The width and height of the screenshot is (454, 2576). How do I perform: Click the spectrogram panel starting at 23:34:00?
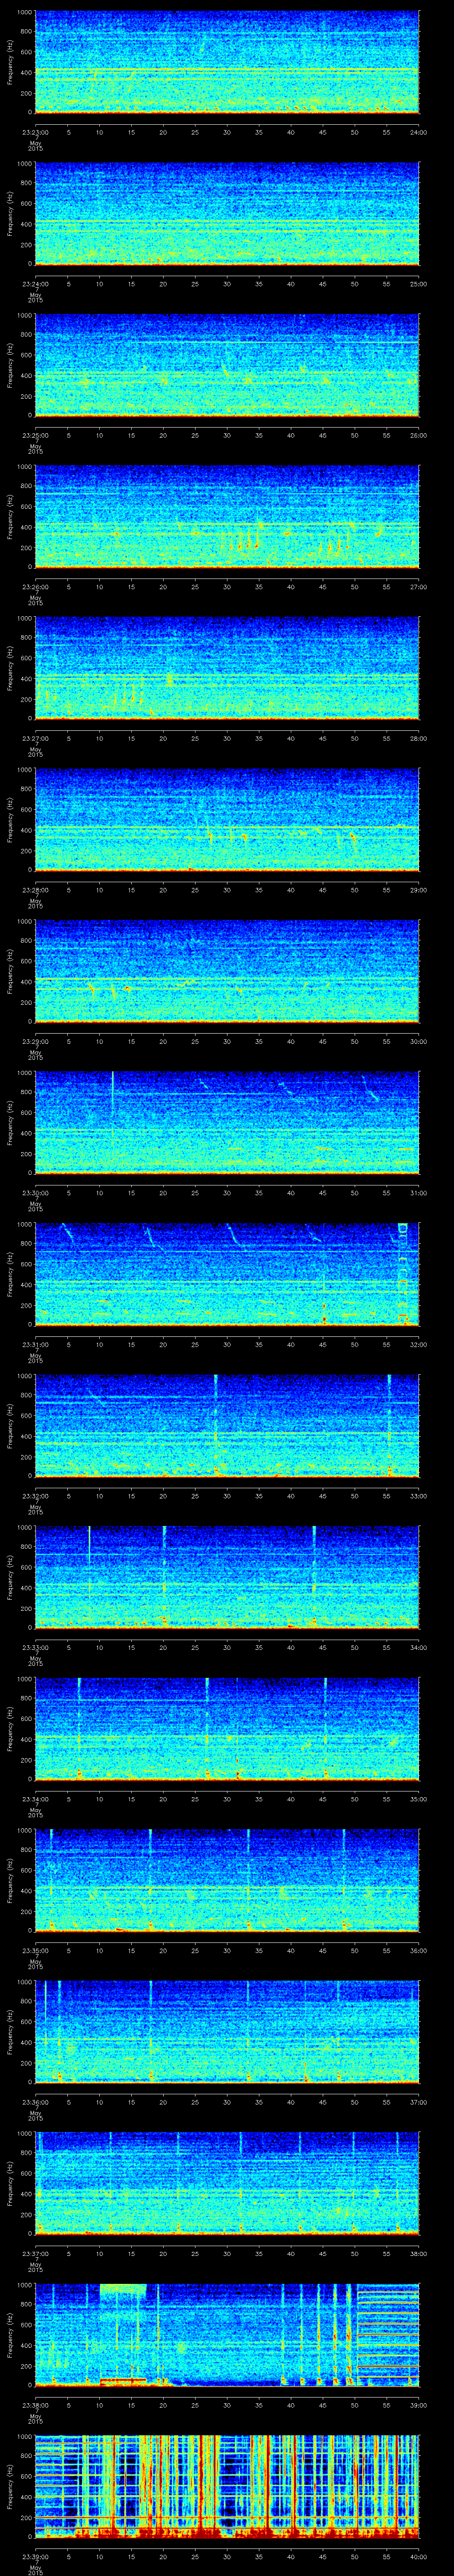click(227, 1729)
